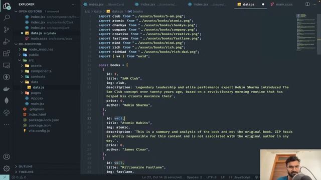
Task: Switch to the index.jsx BookCard tab
Action: point(104,4)
